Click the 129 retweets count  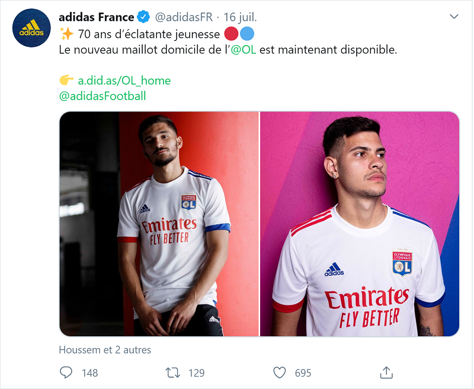pyautogui.click(x=196, y=373)
